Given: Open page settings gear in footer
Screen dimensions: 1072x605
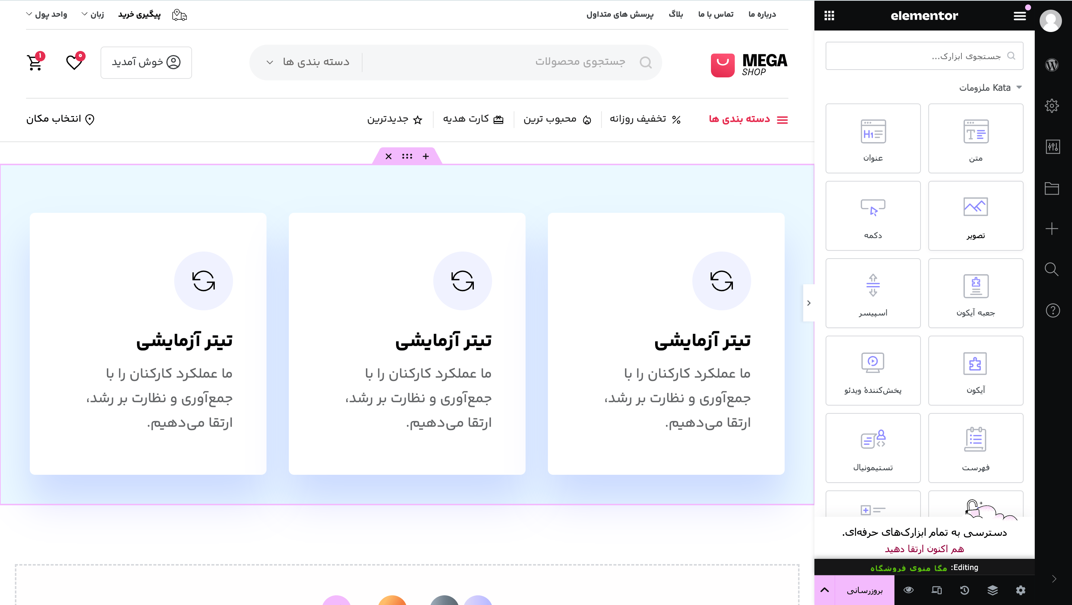Looking at the screenshot, I should (1020, 590).
